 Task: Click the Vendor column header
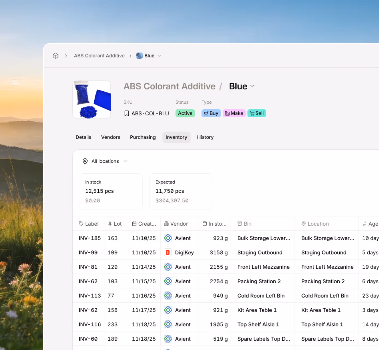tap(179, 224)
